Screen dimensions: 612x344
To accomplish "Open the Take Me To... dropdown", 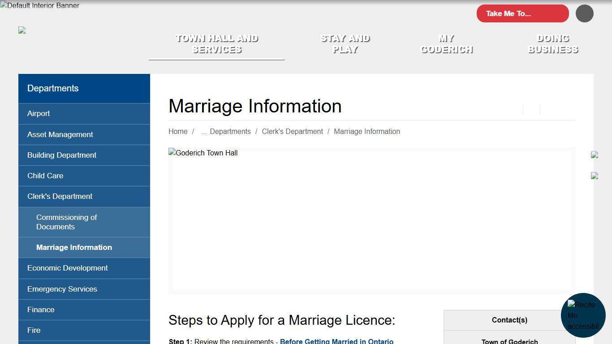I will pyautogui.click(x=522, y=13).
